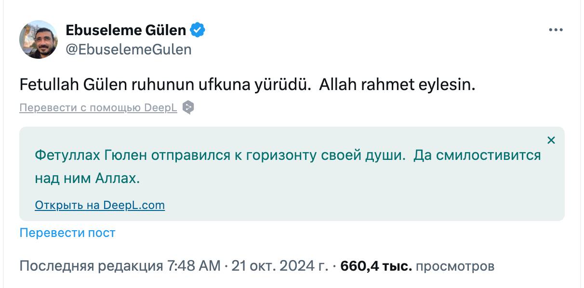Viewport: 584px width, 288px height.
Task: Click translated line "над ним Аллах."
Action: pos(87,178)
